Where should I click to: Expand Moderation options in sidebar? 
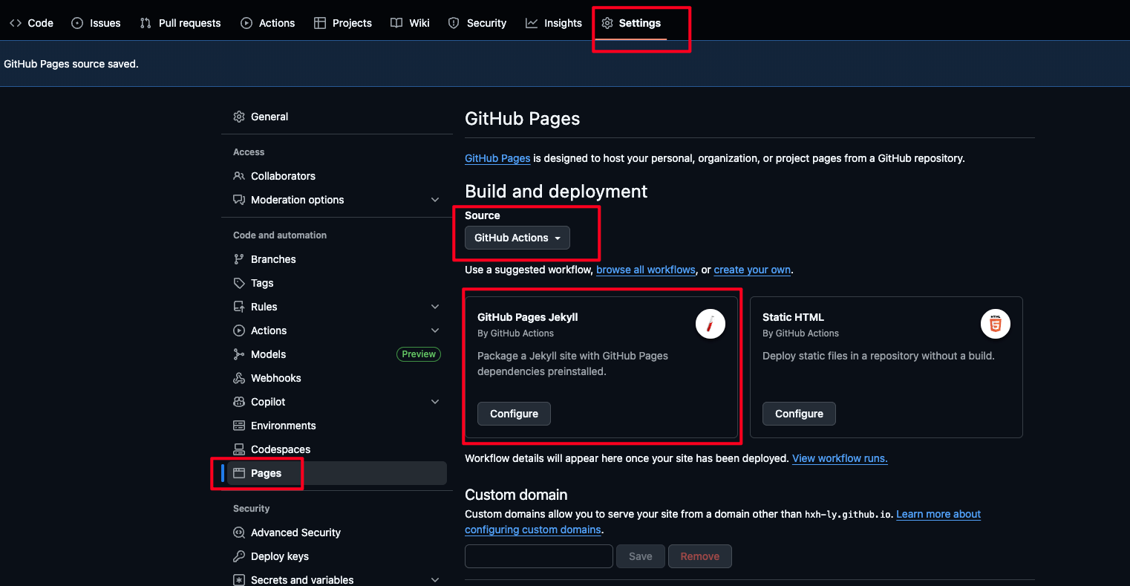tap(435, 200)
